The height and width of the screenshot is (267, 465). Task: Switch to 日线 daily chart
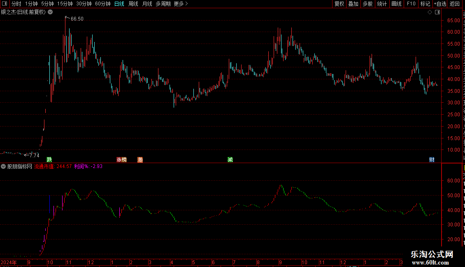click(x=119, y=4)
